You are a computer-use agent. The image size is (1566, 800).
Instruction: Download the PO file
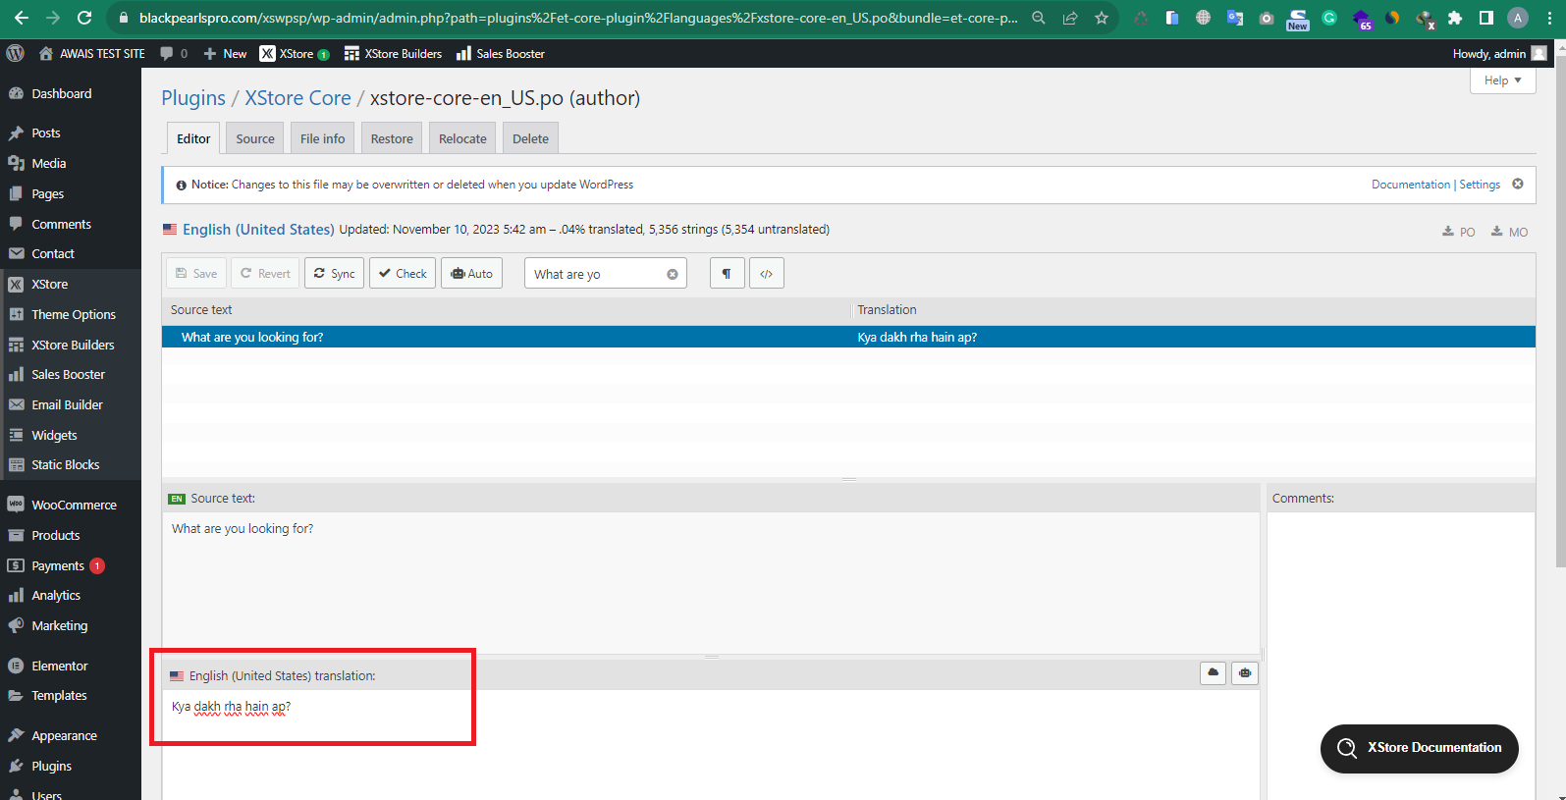[x=1459, y=232]
